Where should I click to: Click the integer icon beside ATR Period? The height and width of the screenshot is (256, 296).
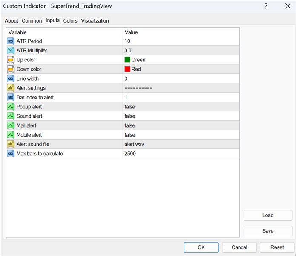point(11,41)
